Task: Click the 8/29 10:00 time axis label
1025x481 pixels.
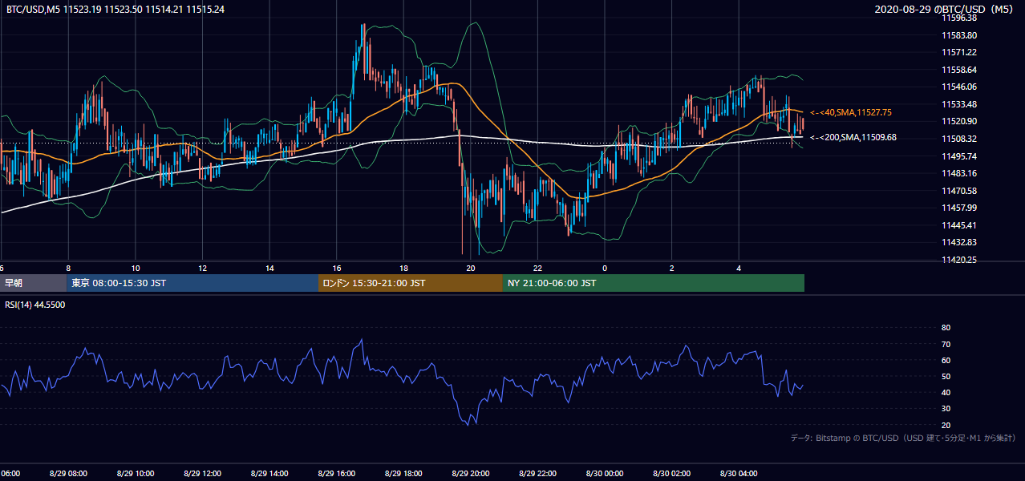Action: coord(135,474)
